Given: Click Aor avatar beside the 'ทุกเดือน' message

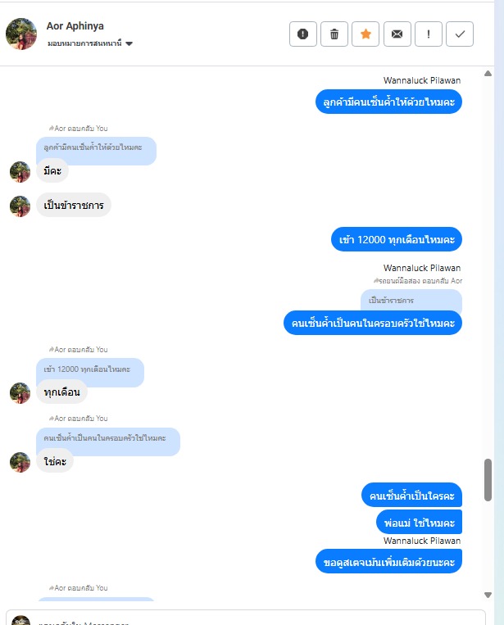Looking at the screenshot, I should (20, 392).
